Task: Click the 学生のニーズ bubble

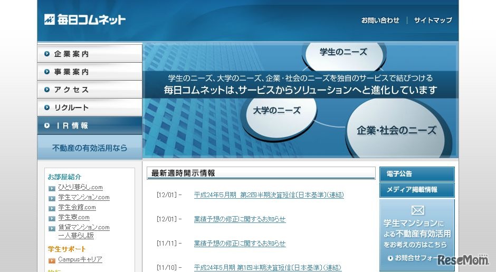Action: pyautogui.click(x=344, y=56)
